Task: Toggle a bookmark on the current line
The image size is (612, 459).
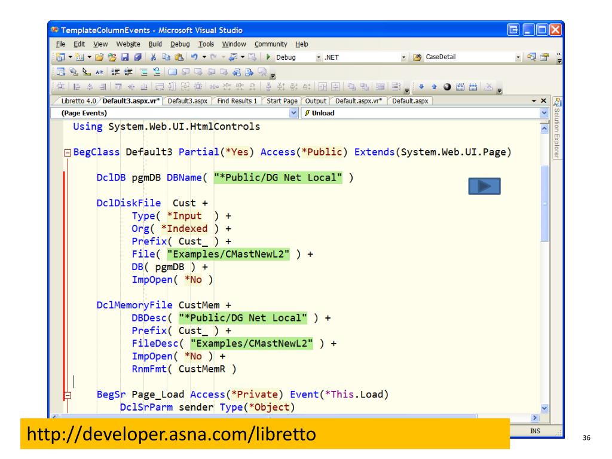Action: [x=173, y=72]
